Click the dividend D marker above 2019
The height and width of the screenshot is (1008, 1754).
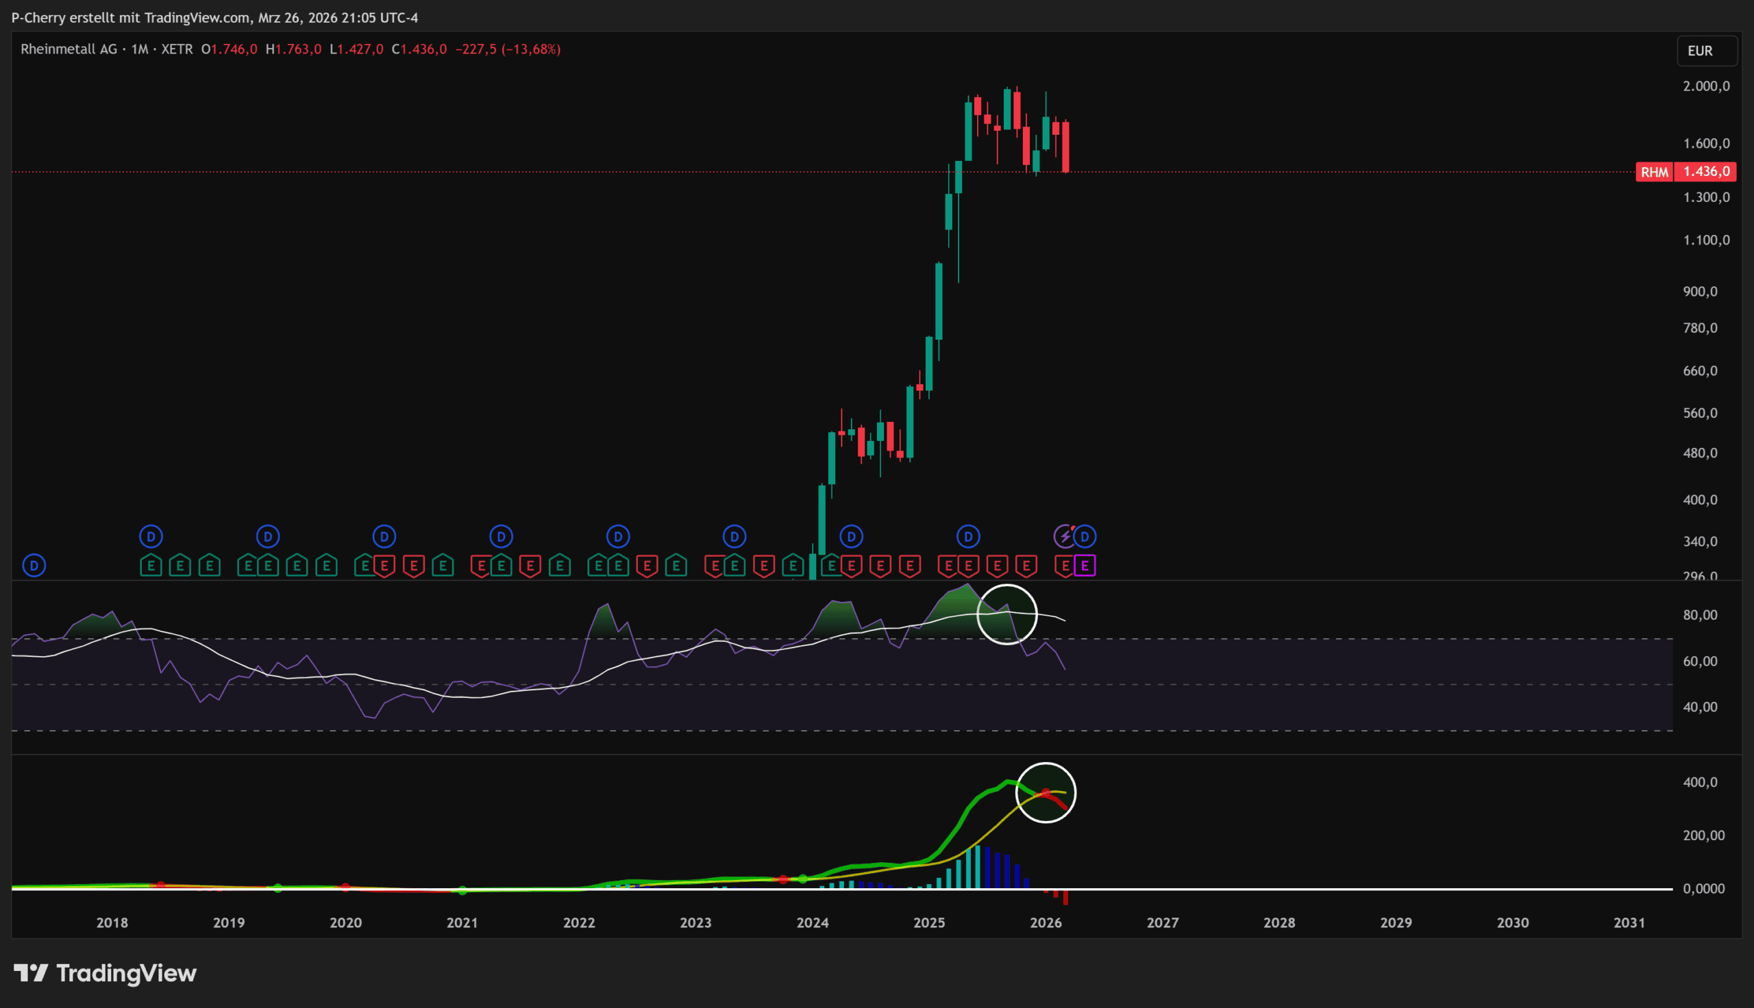click(267, 536)
